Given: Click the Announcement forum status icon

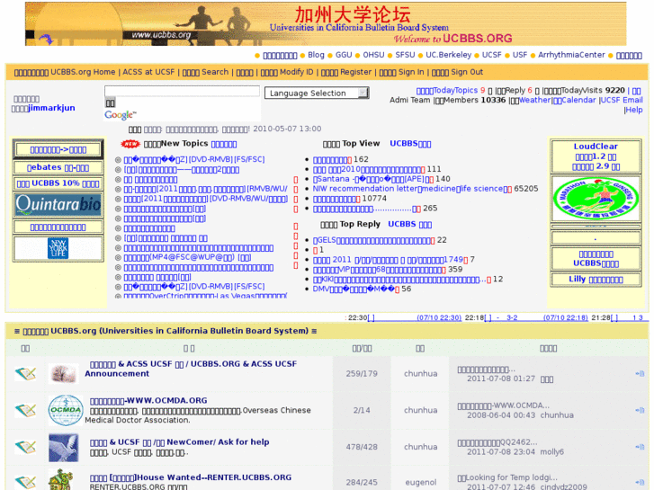Looking at the screenshot, I should pyautogui.click(x=25, y=374).
